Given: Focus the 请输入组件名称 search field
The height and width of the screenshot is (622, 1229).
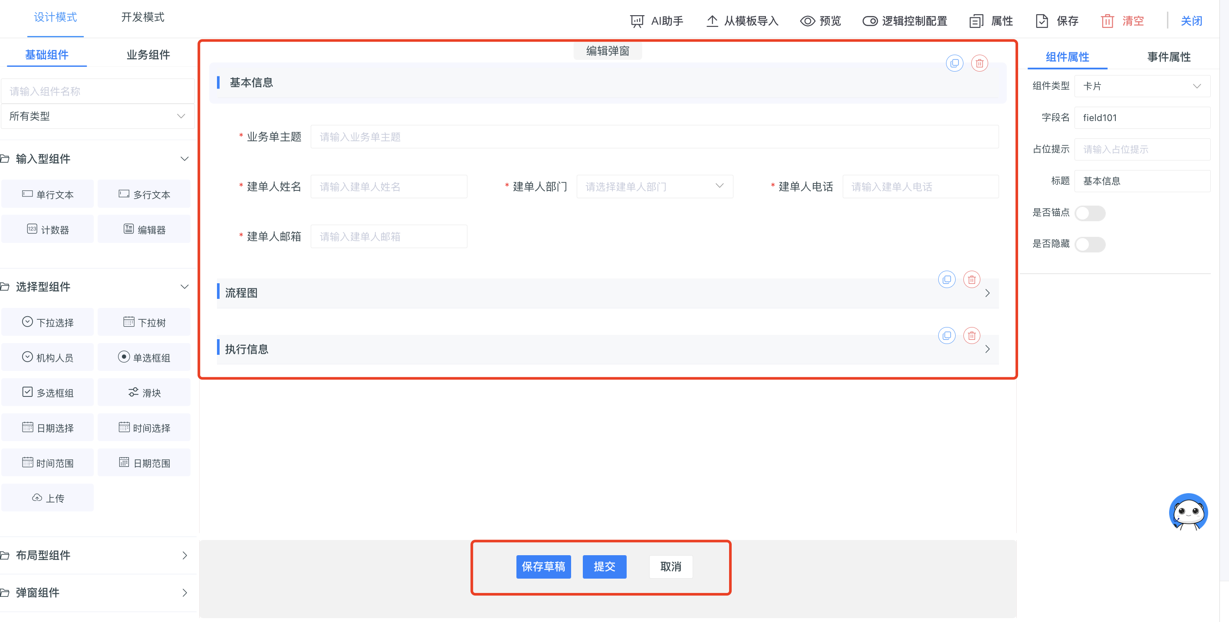Looking at the screenshot, I should coord(98,91).
